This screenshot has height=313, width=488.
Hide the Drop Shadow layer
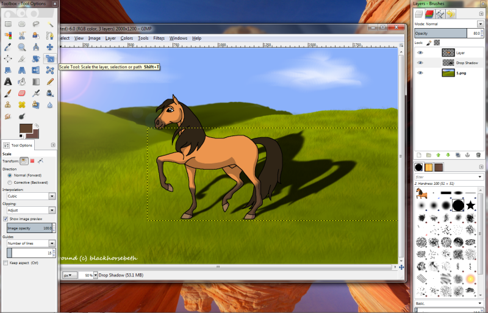(420, 63)
